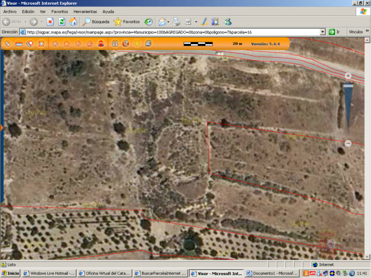Select the ruler measure tool in map toolbar

tap(19, 44)
